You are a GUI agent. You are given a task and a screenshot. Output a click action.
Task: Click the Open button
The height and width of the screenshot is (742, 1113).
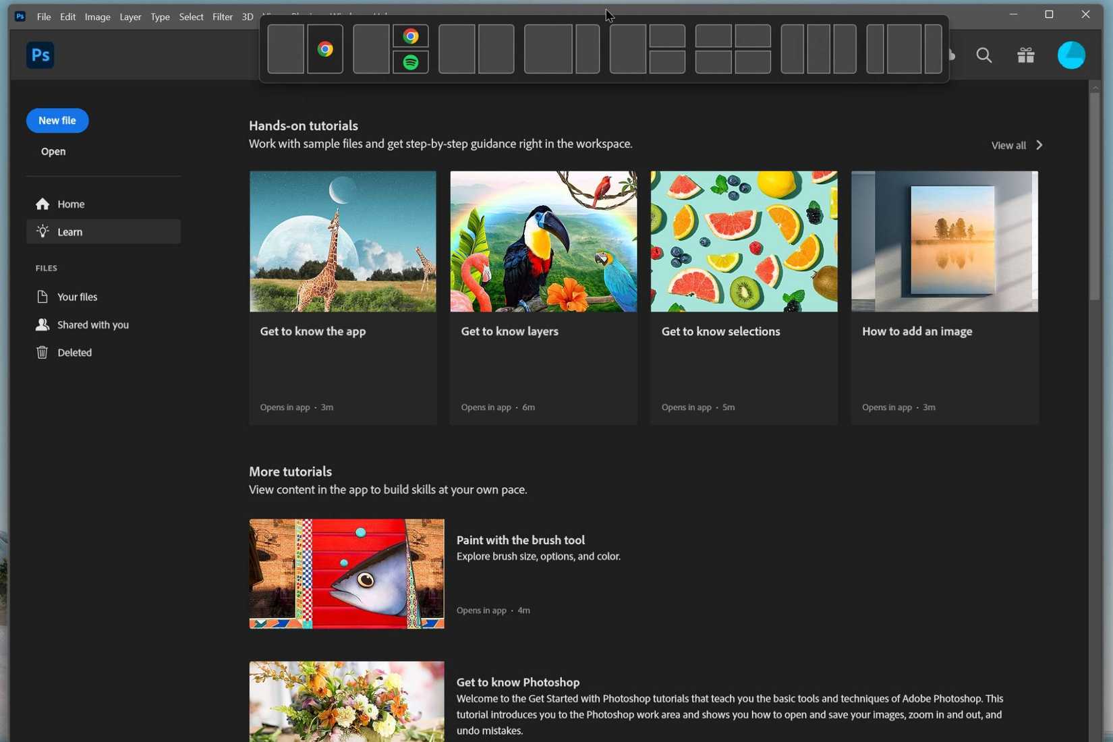pyautogui.click(x=53, y=152)
